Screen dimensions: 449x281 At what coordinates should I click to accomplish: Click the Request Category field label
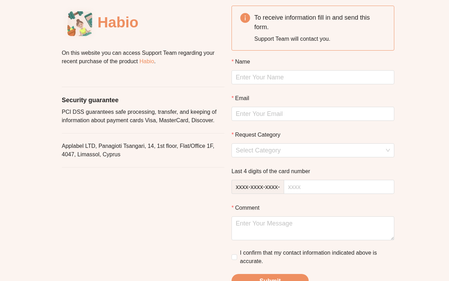[257, 135]
